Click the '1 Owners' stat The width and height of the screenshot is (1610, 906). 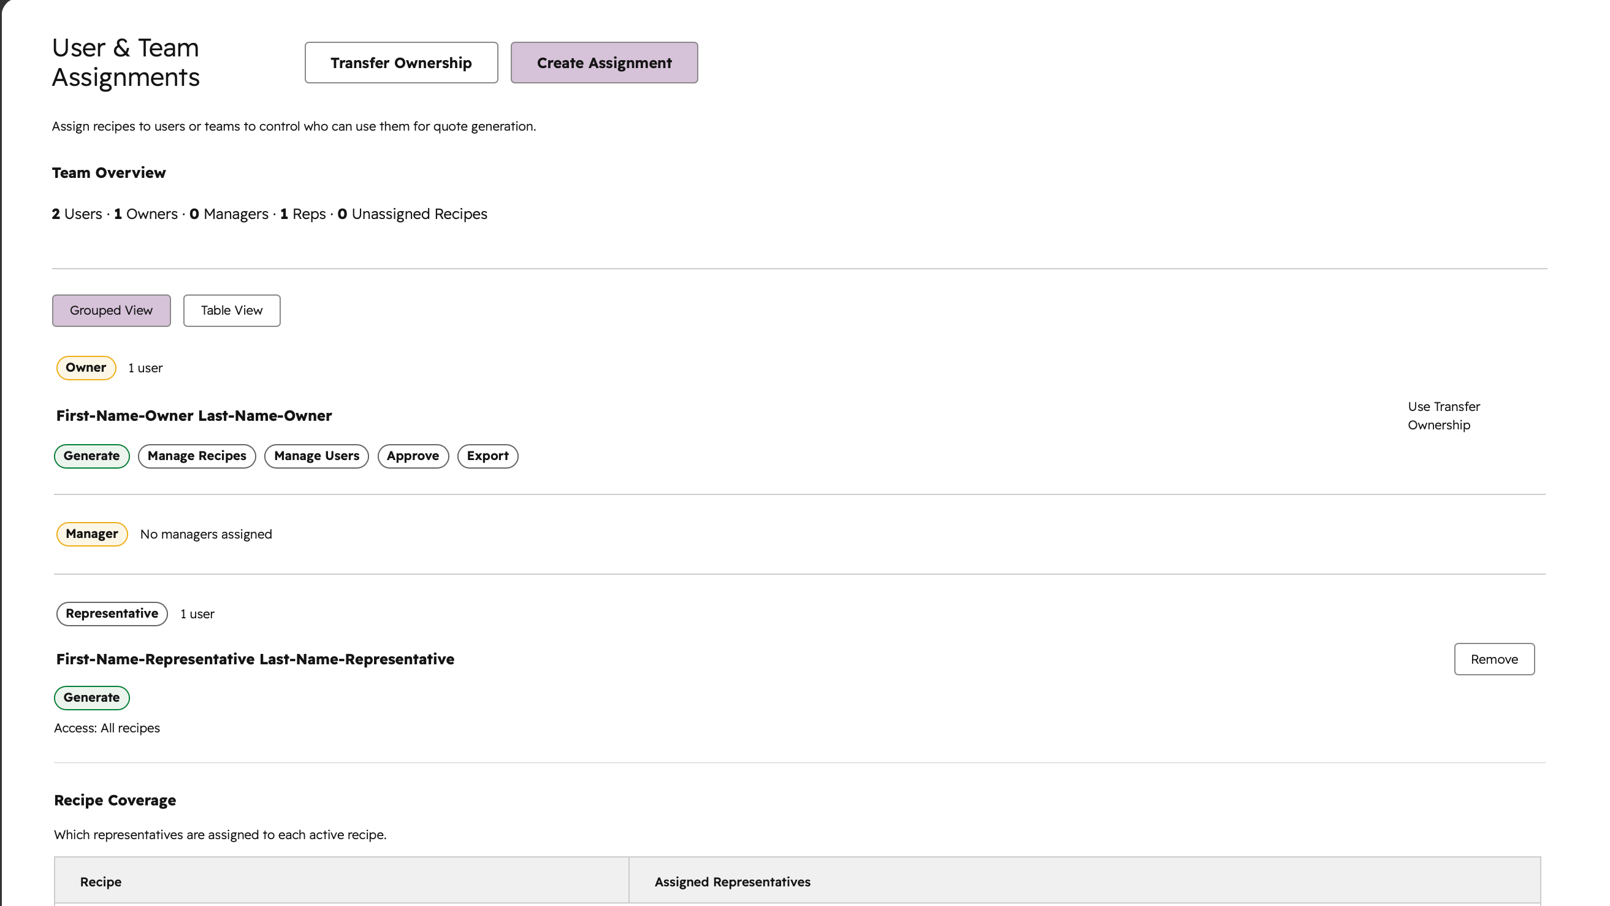pos(146,214)
